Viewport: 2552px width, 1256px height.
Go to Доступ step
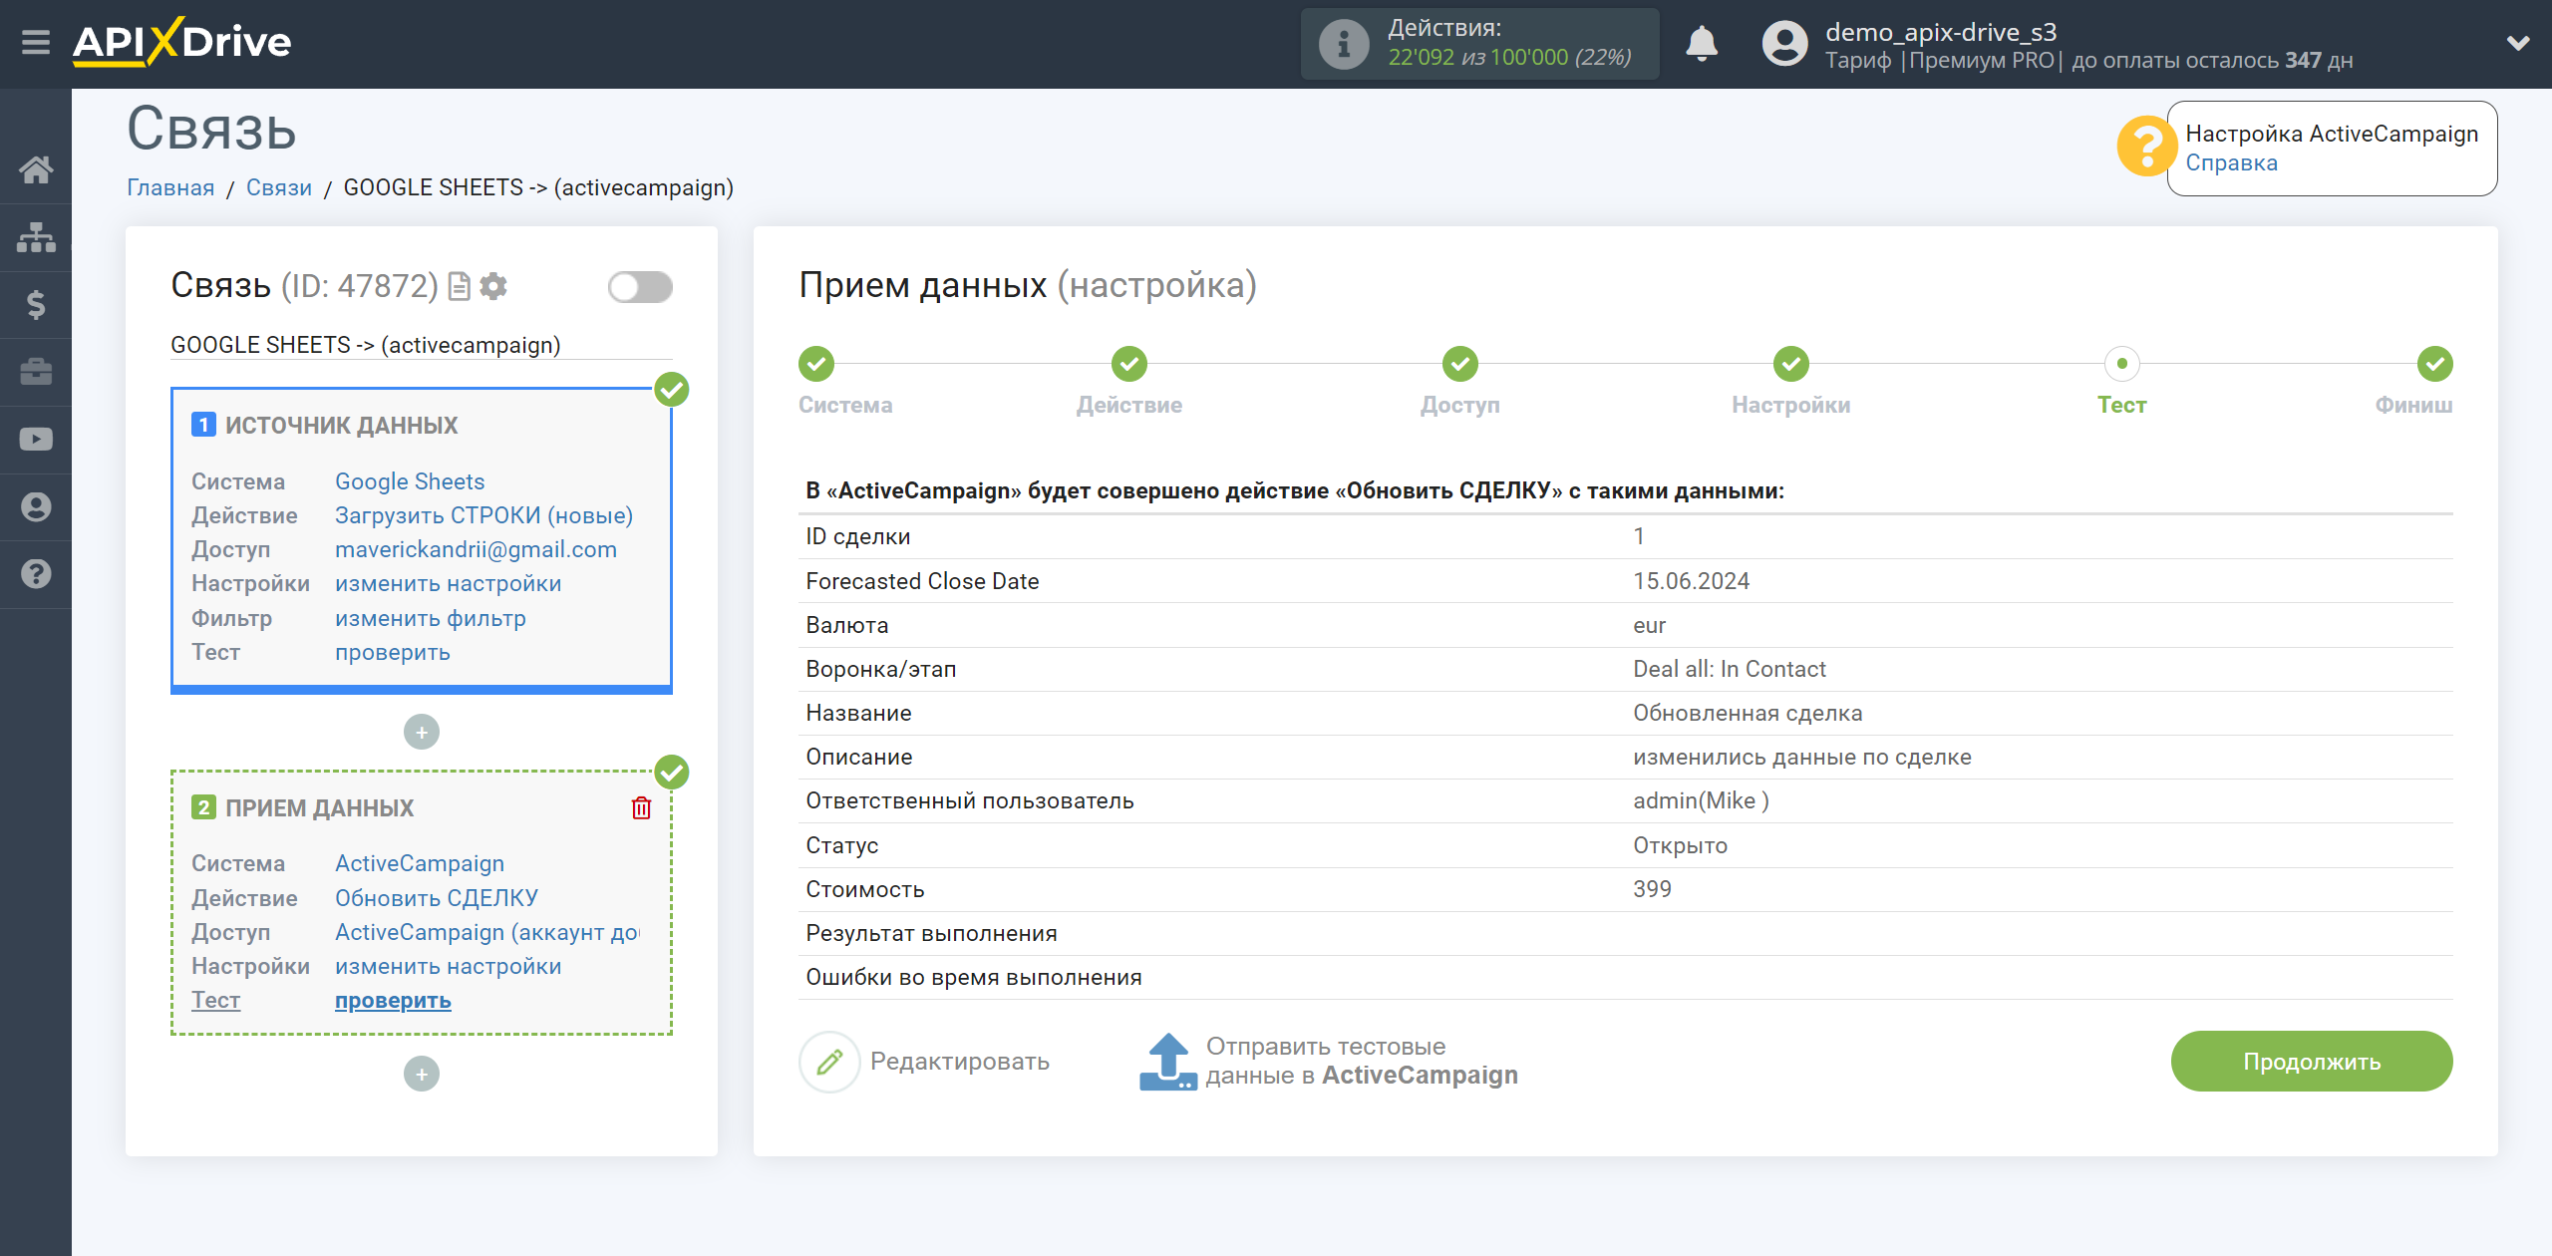point(1459,365)
